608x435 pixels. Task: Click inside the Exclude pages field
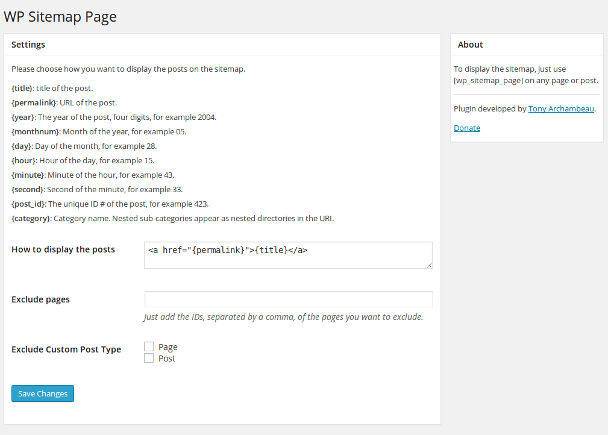pos(288,299)
